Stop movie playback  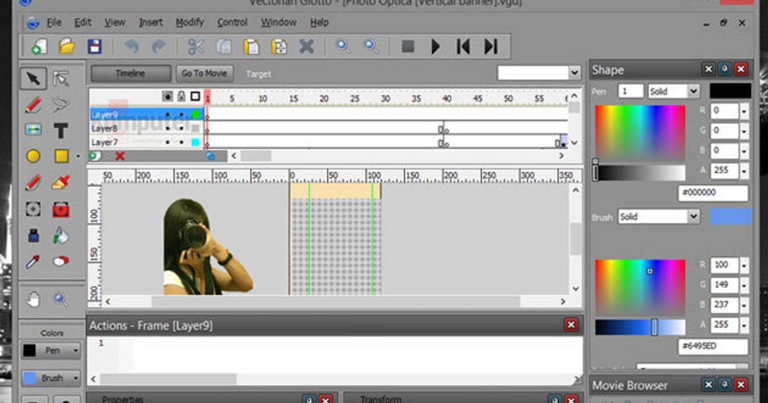point(408,47)
